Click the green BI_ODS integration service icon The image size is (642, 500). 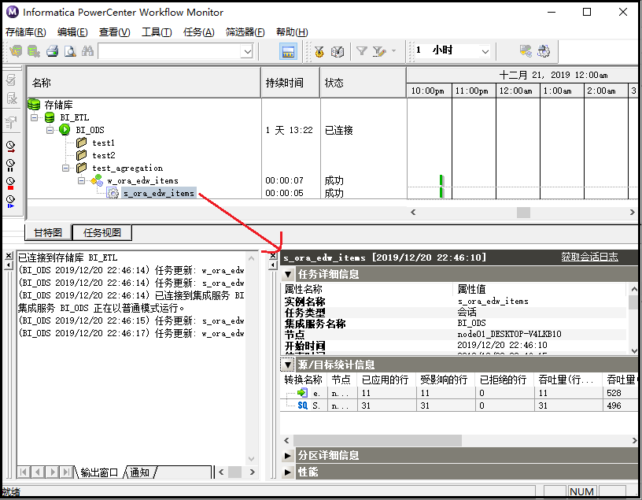pyautogui.click(x=65, y=130)
